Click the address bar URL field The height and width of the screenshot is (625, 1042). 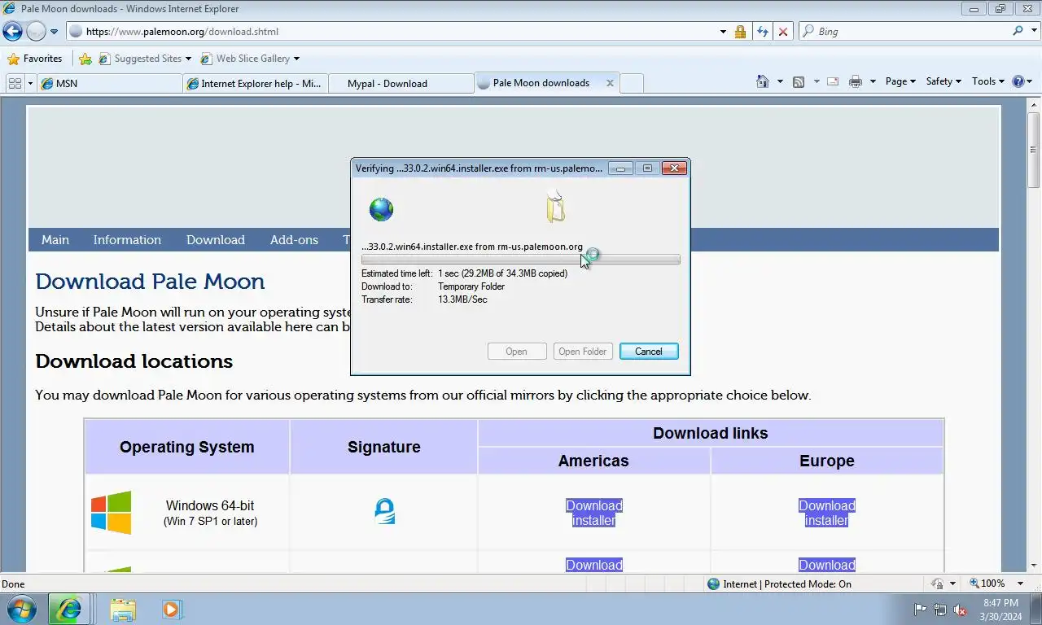tap(391, 32)
